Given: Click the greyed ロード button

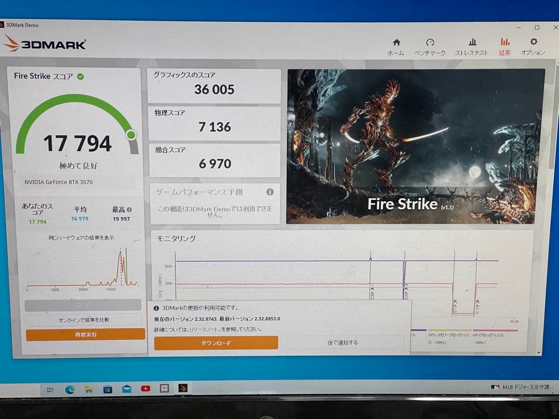Looking at the screenshot, I should (x=83, y=305).
